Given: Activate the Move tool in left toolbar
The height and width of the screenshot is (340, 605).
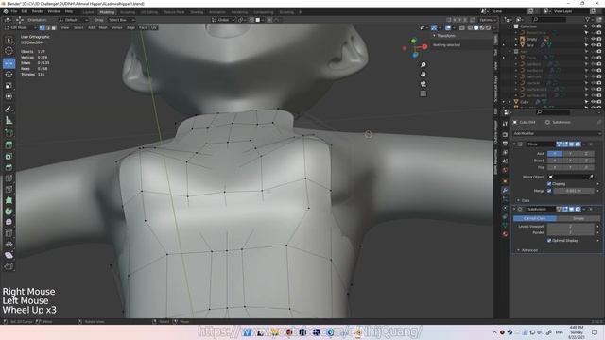Looking at the screenshot, I should point(9,63).
